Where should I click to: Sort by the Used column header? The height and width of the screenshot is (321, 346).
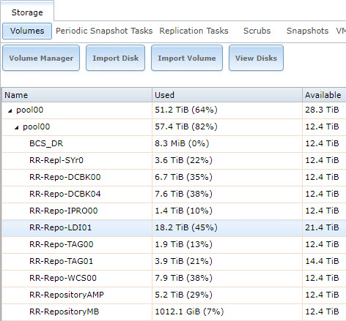[x=227, y=95]
